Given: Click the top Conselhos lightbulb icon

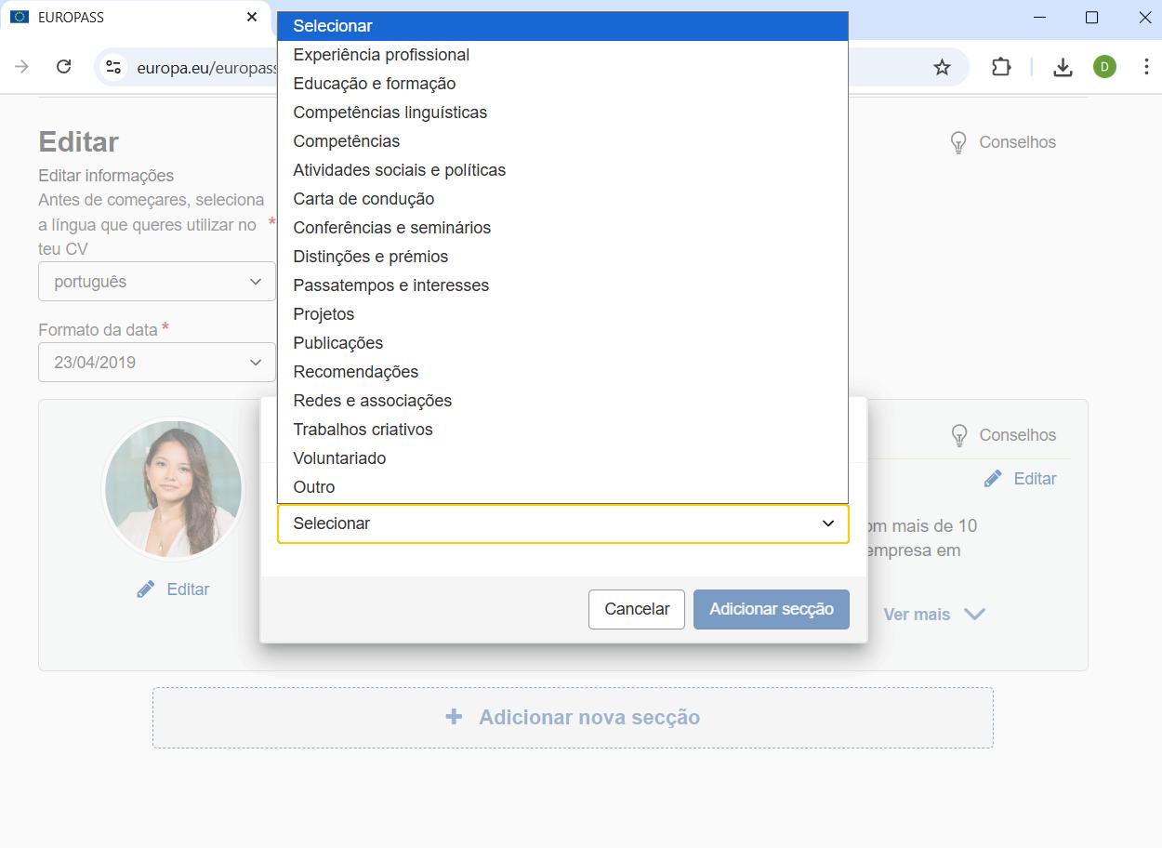Looking at the screenshot, I should (958, 141).
